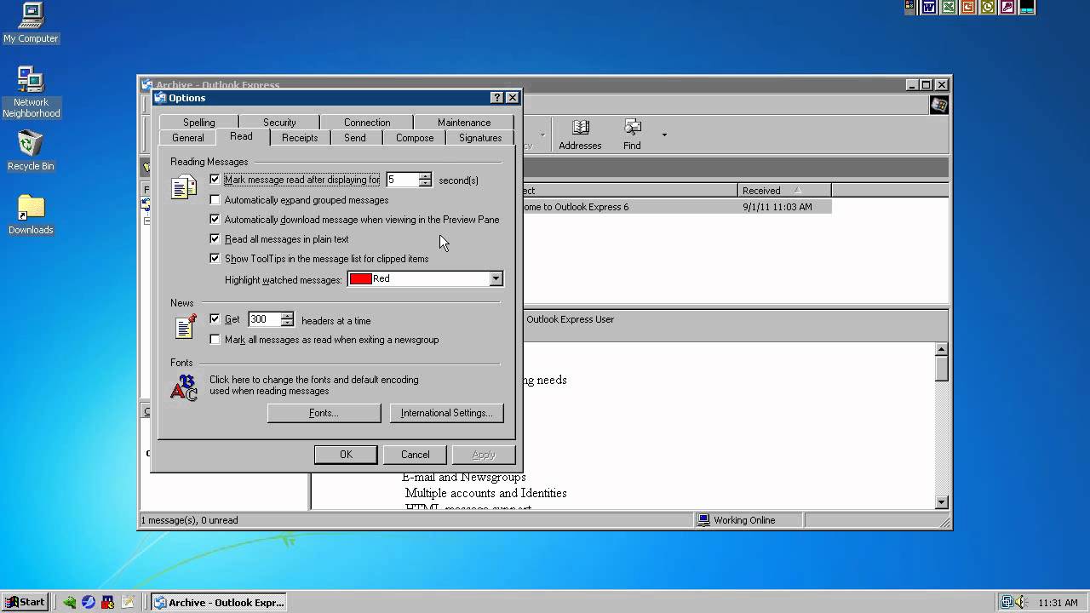This screenshot has height=613, width=1090.
Task: Click preview pane scrollbar down arrow
Action: (x=942, y=502)
